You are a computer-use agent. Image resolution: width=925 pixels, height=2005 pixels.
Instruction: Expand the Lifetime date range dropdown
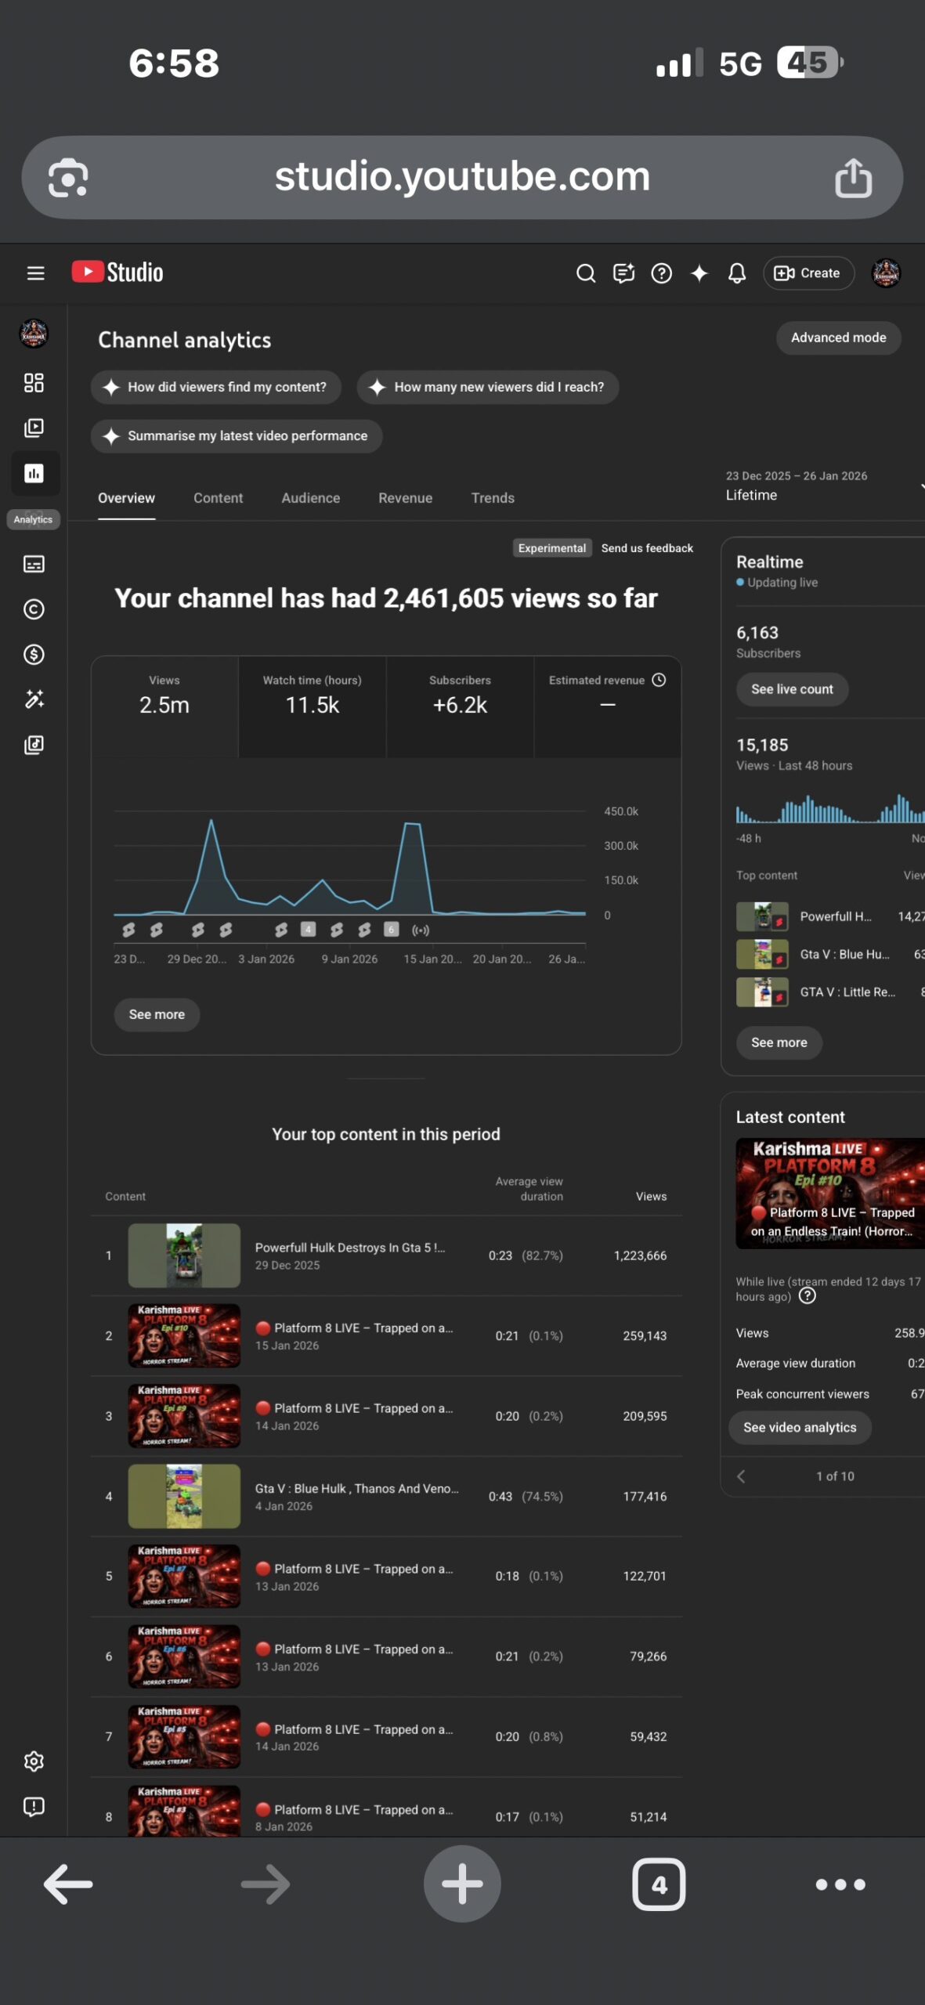(822, 486)
